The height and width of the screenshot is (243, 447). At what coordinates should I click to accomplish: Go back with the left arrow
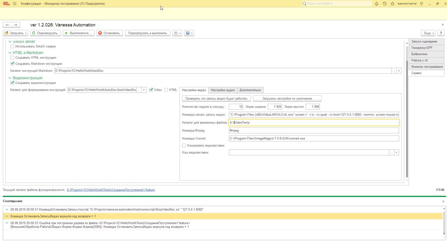(7, 25)
